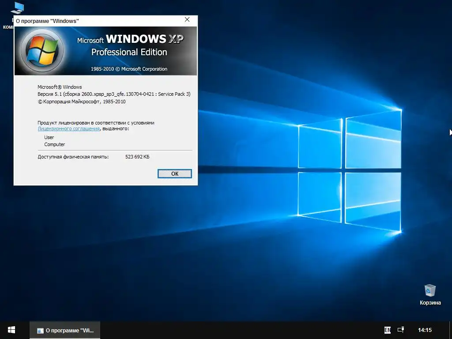Click the EN language indicator in tray

[x=388, y=330]
